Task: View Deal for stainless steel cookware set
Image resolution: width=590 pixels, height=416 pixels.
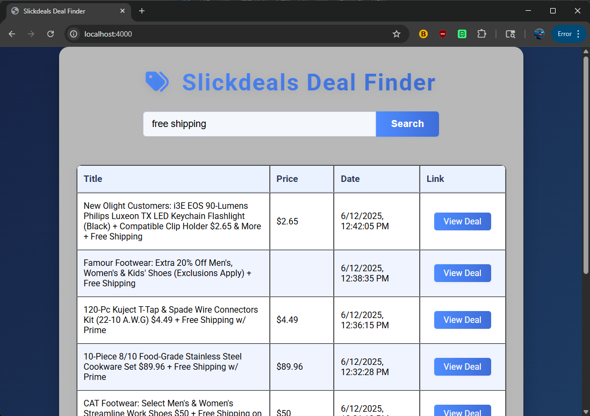Action: click(462, 366)
